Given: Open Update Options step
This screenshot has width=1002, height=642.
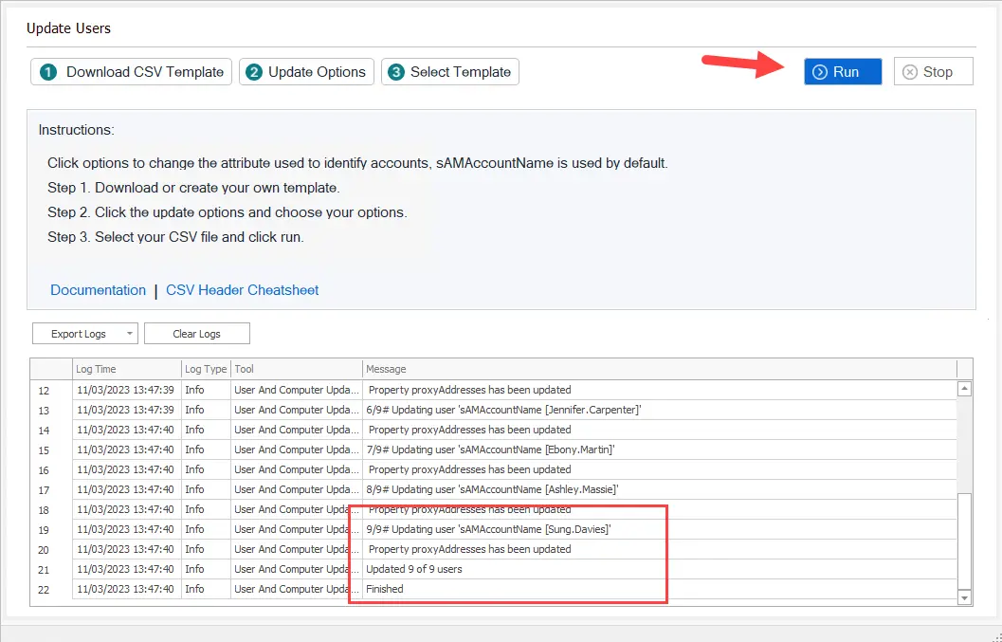Looking at the screenshot, I should (307, 72).
